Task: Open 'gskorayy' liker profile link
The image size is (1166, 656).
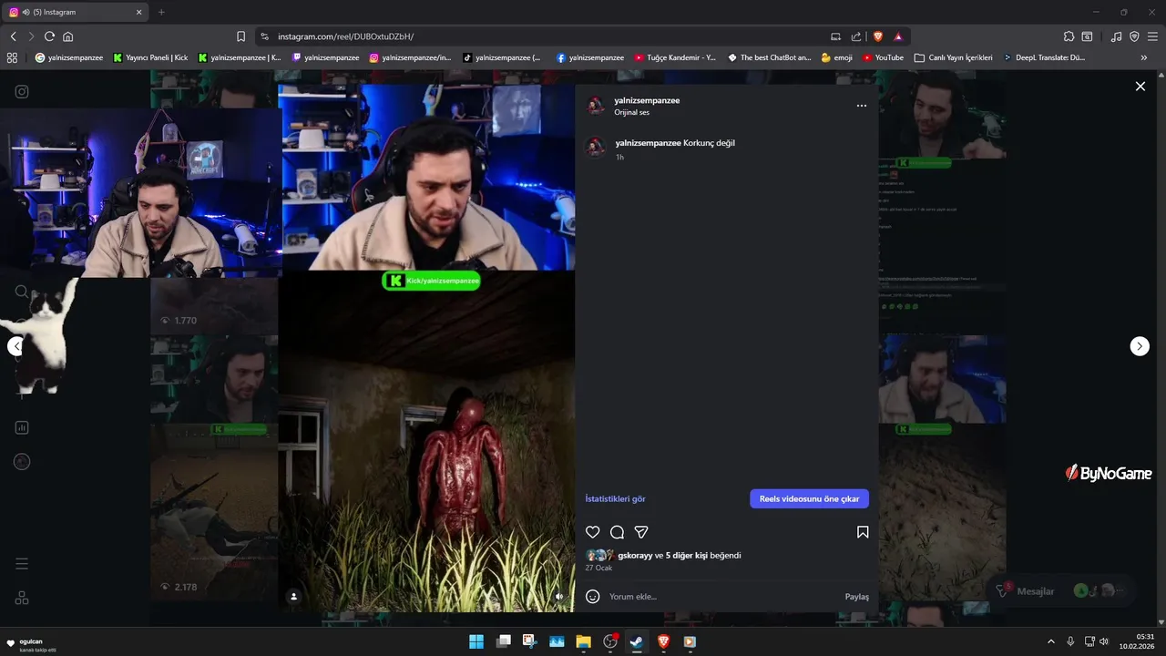Action: click(x=635, y=555)
